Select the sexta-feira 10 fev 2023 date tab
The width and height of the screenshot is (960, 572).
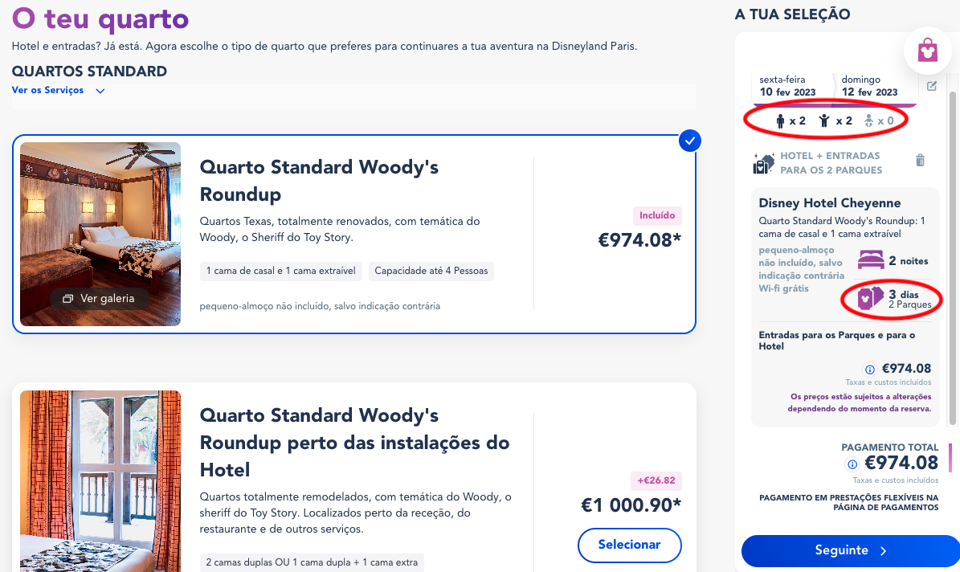coord(791,86)
